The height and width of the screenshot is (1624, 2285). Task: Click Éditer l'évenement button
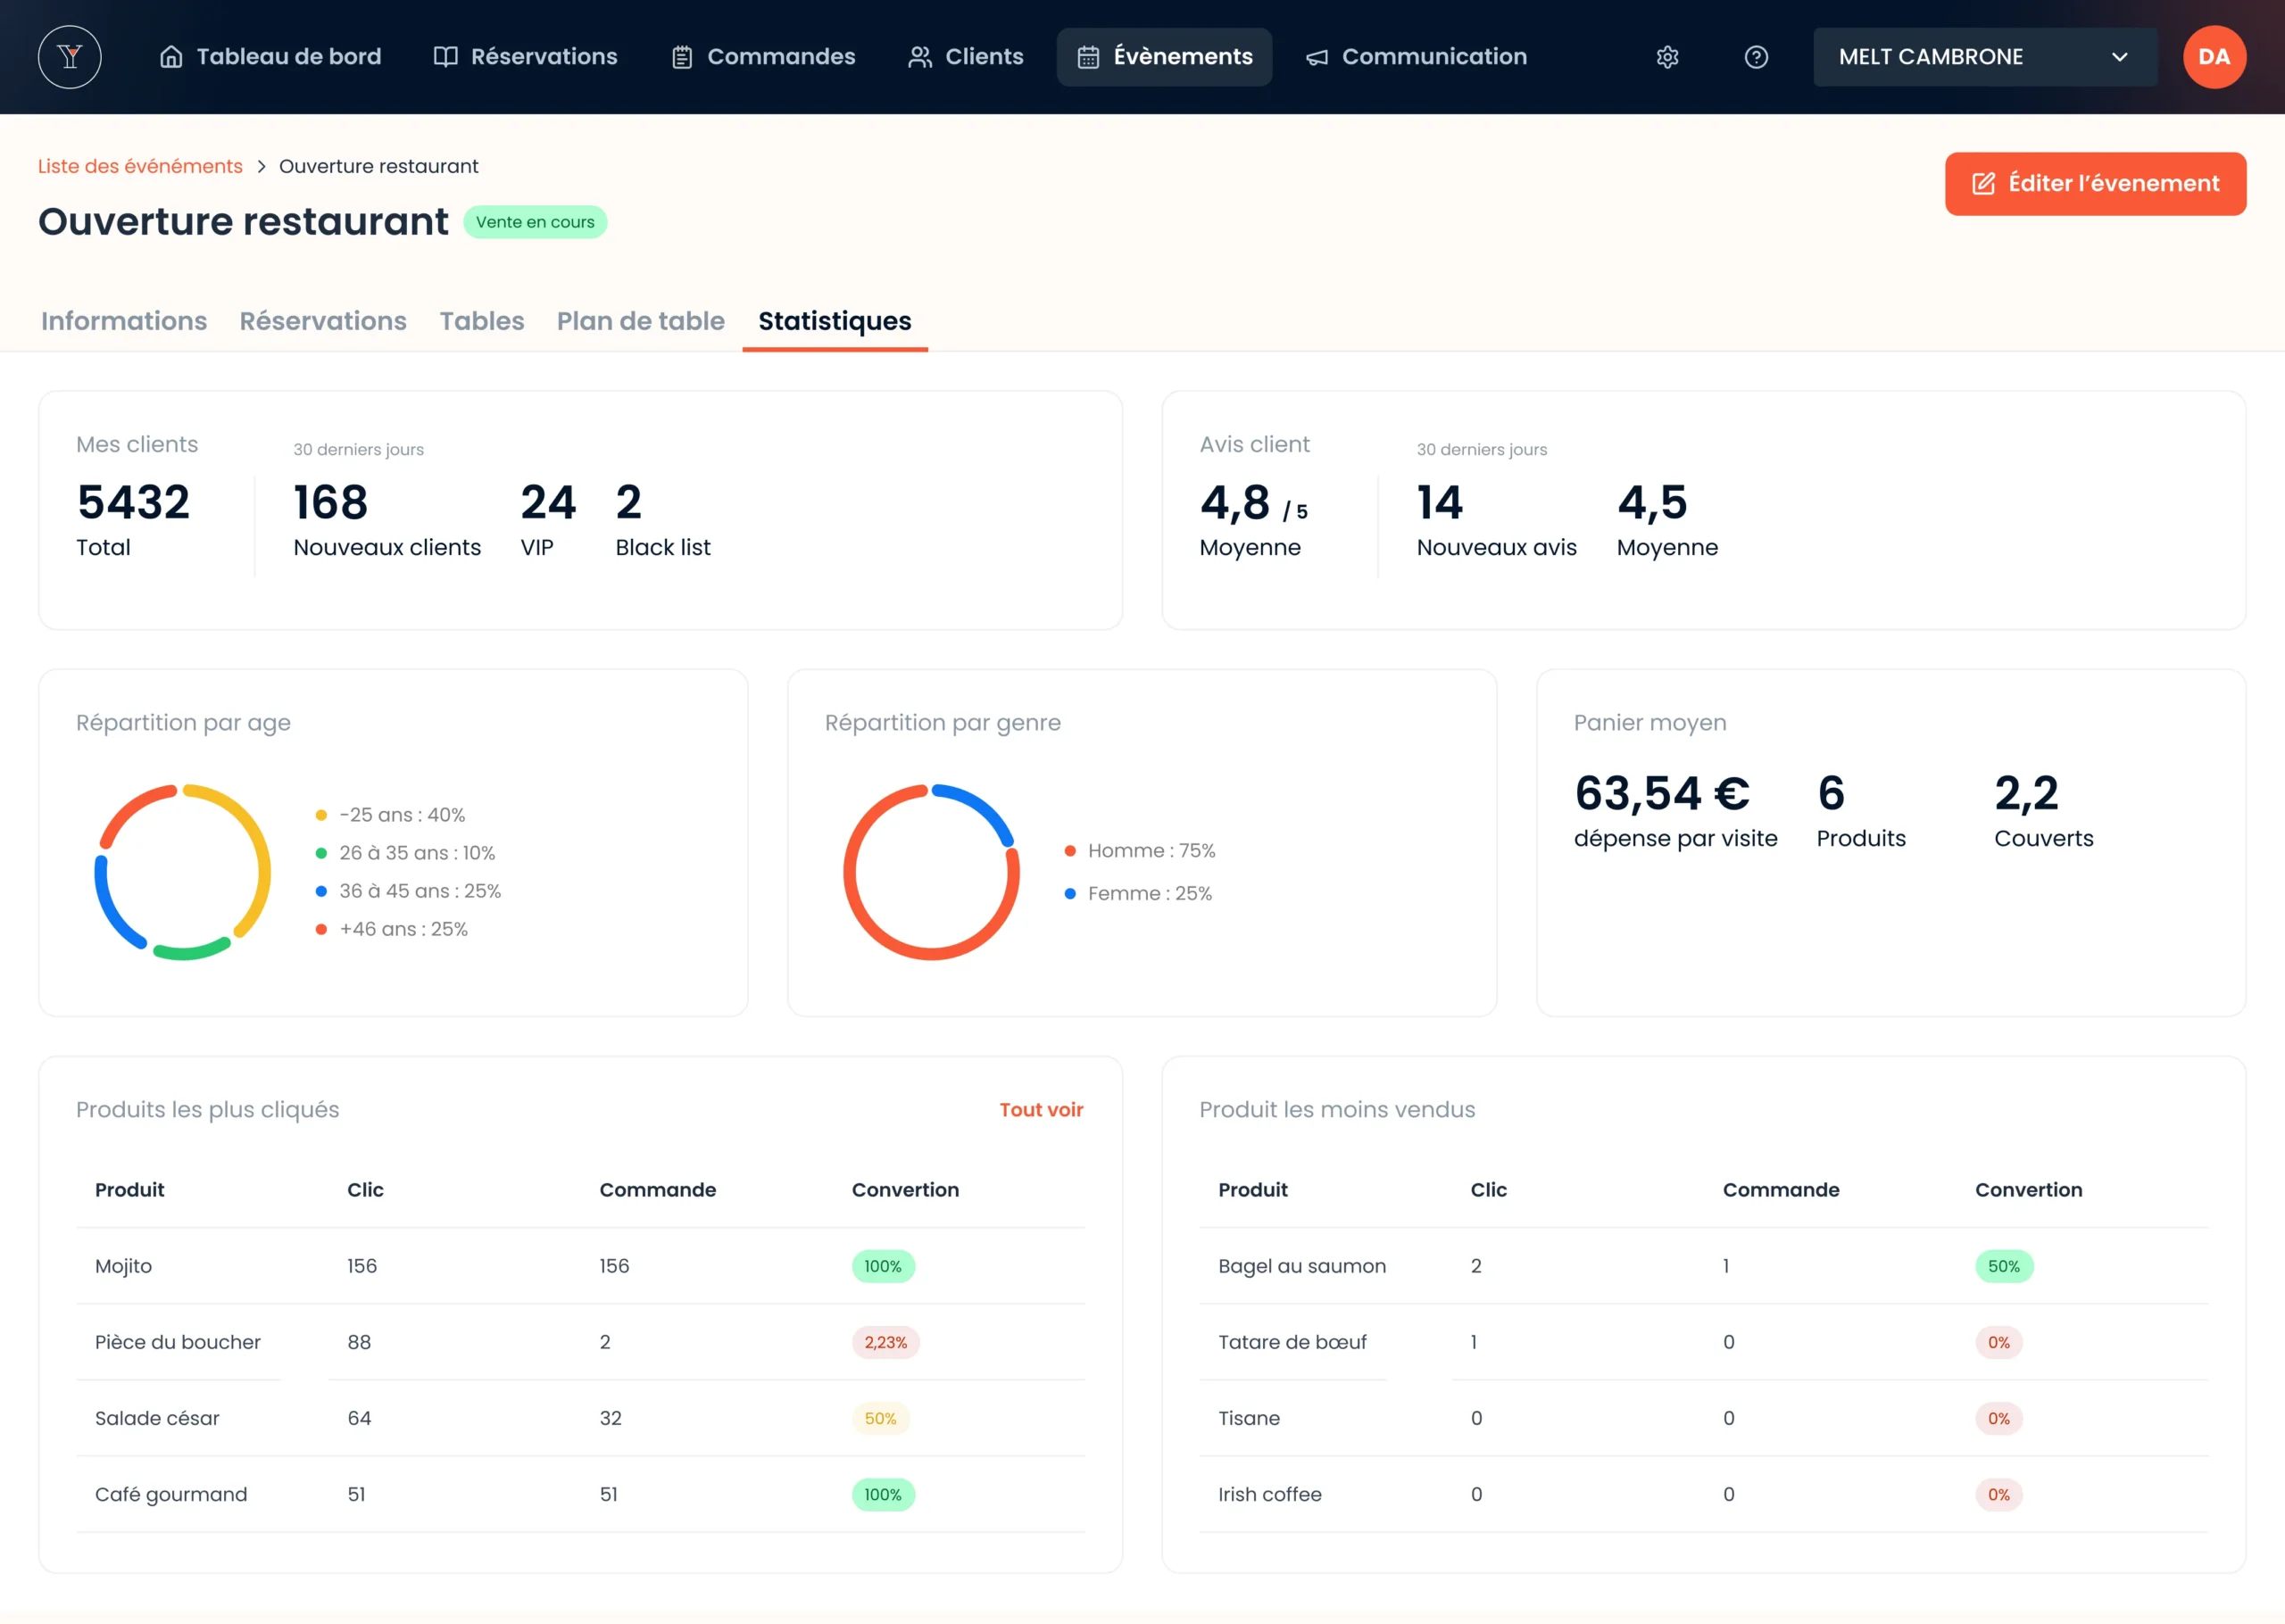click(2095, 184)
